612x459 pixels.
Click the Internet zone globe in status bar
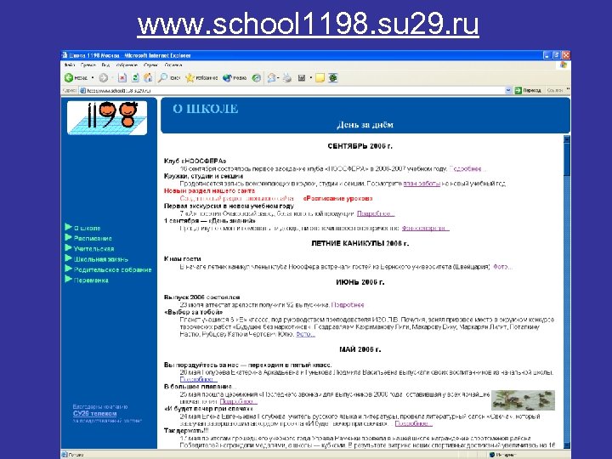coord(492,455)
